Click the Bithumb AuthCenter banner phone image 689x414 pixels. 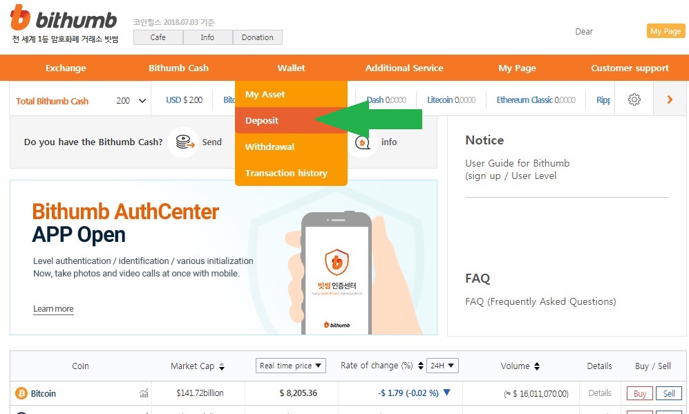coord(337,272)
